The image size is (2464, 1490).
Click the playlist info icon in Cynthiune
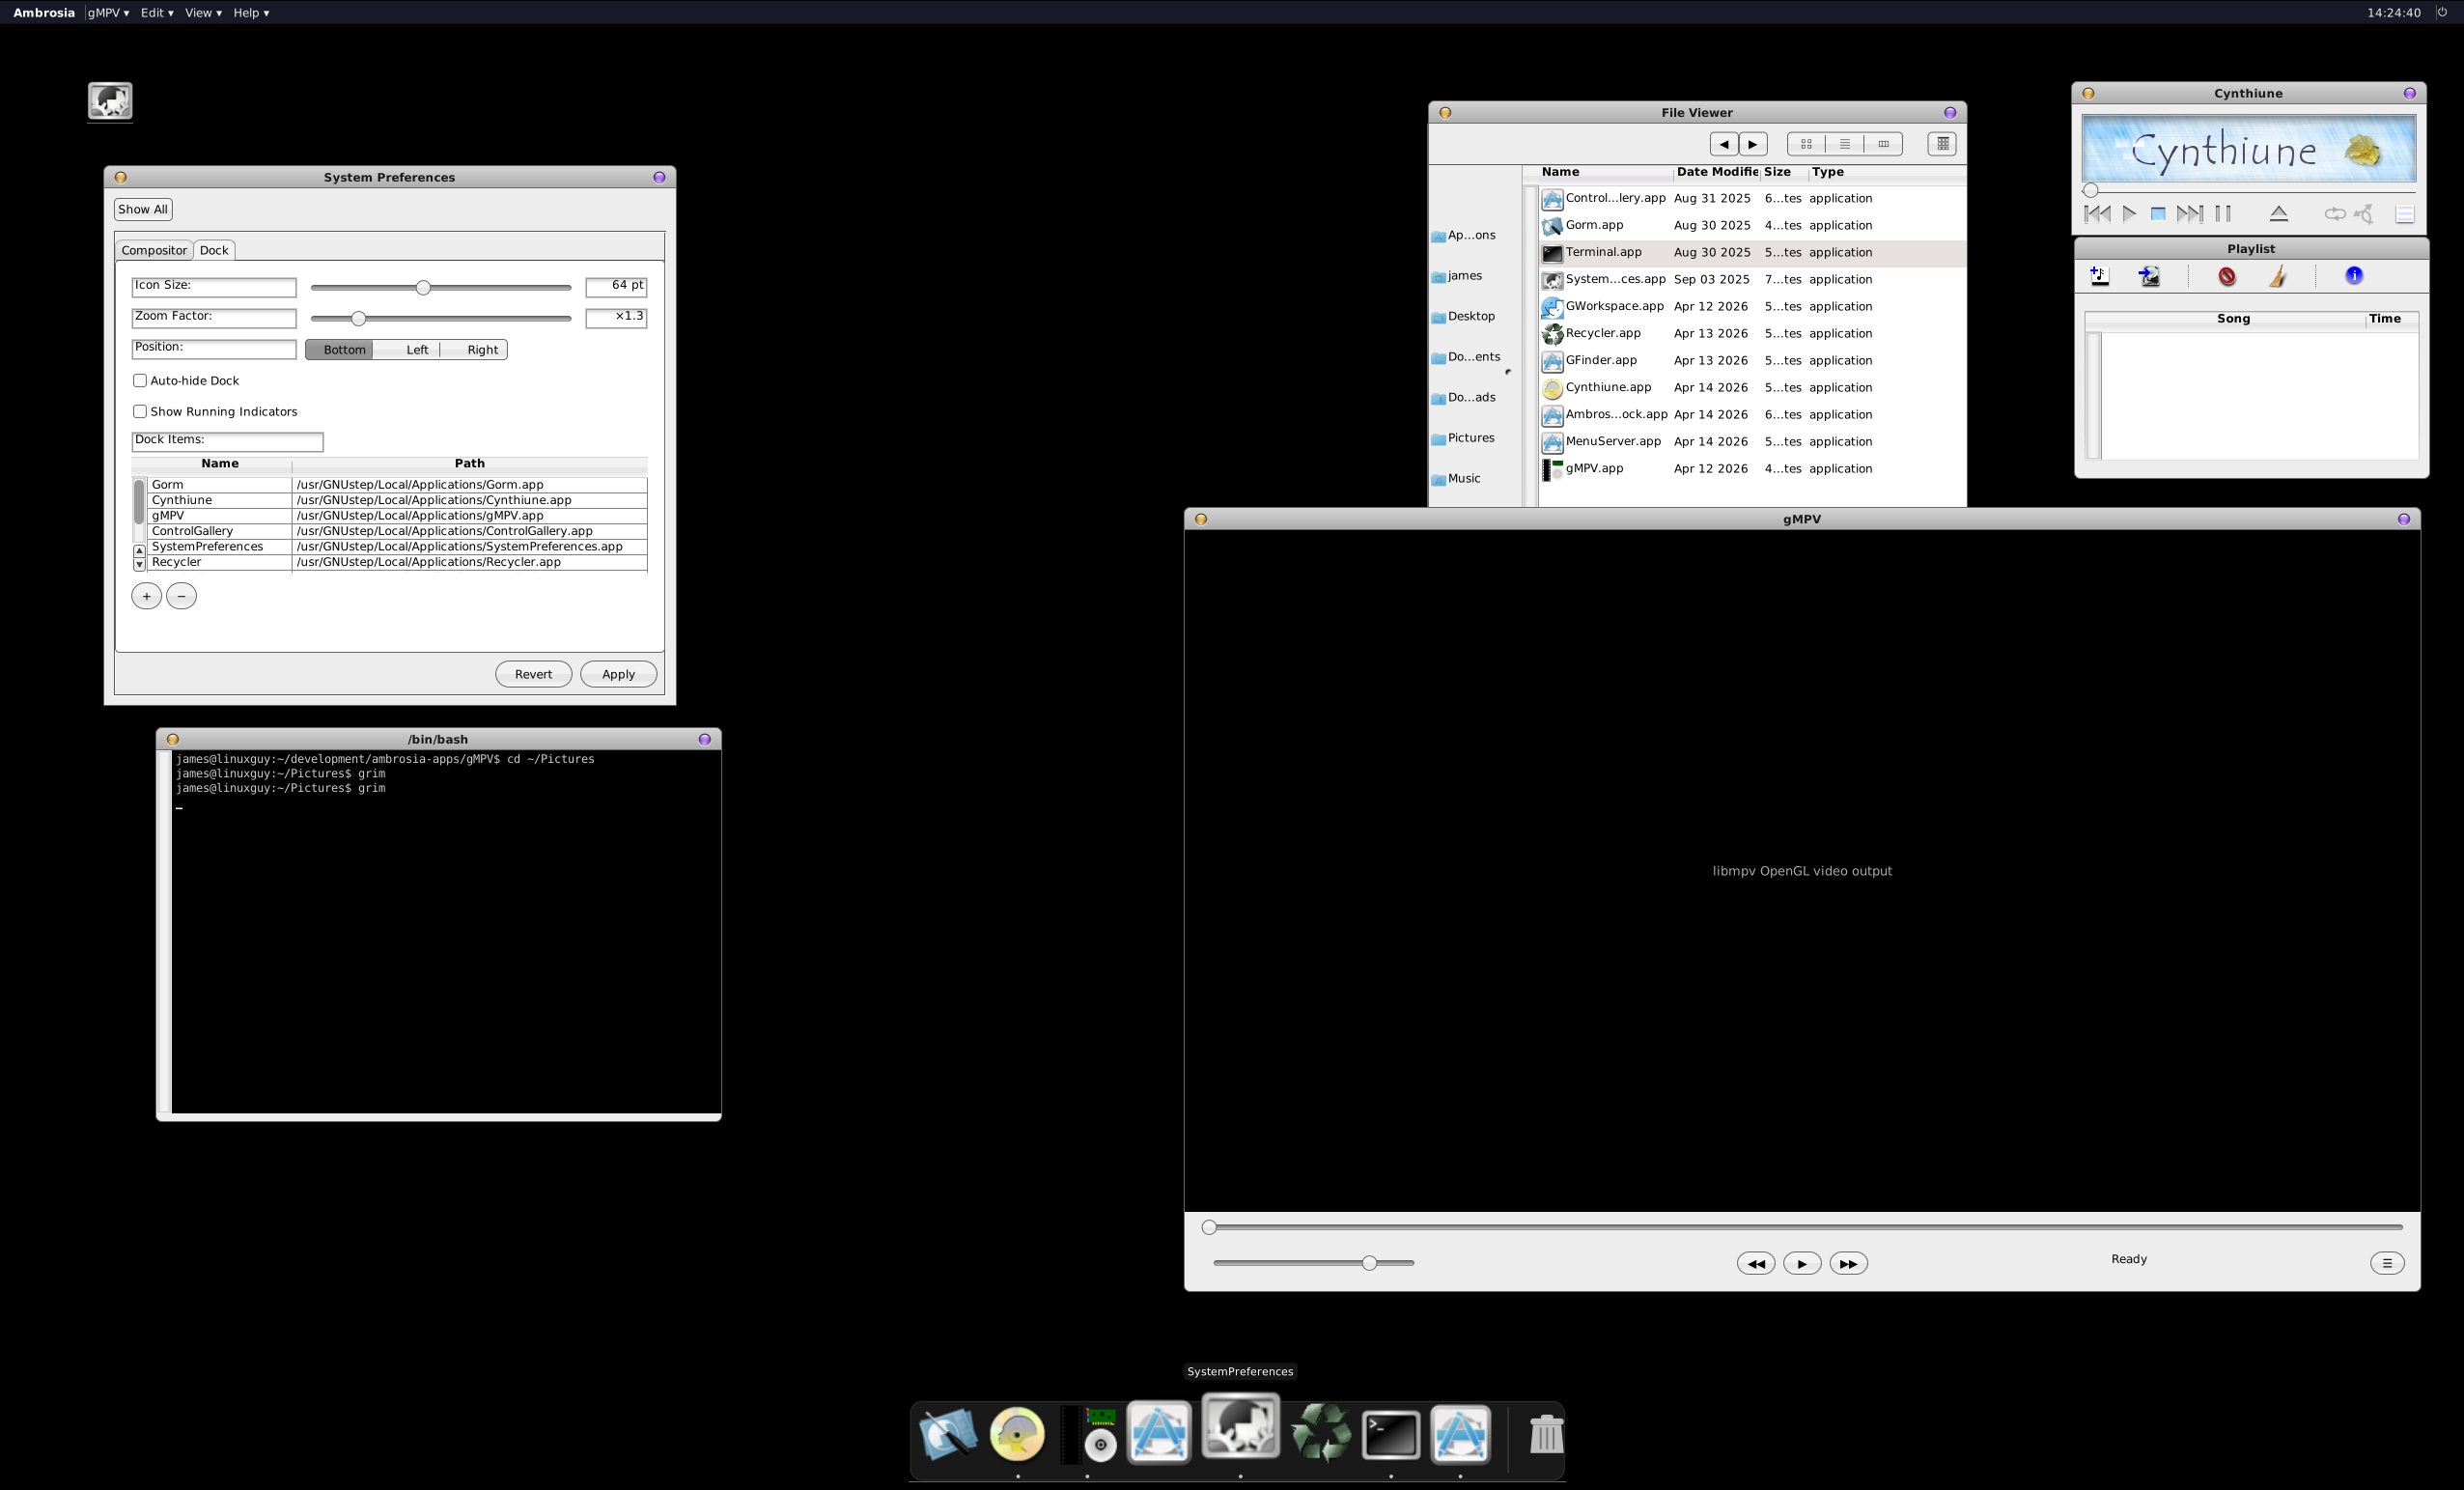pyautogui.click(x=2354, y=276)
